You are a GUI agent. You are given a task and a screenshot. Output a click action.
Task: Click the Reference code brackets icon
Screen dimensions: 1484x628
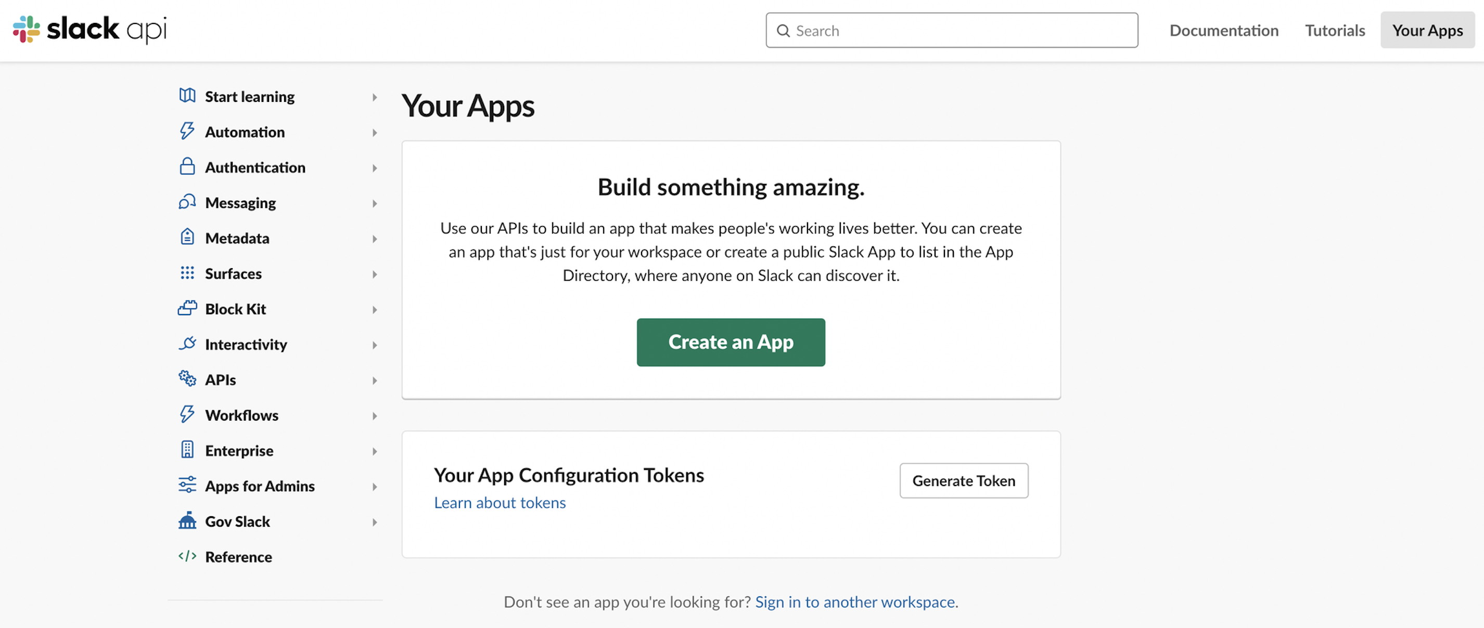[187, 556]
